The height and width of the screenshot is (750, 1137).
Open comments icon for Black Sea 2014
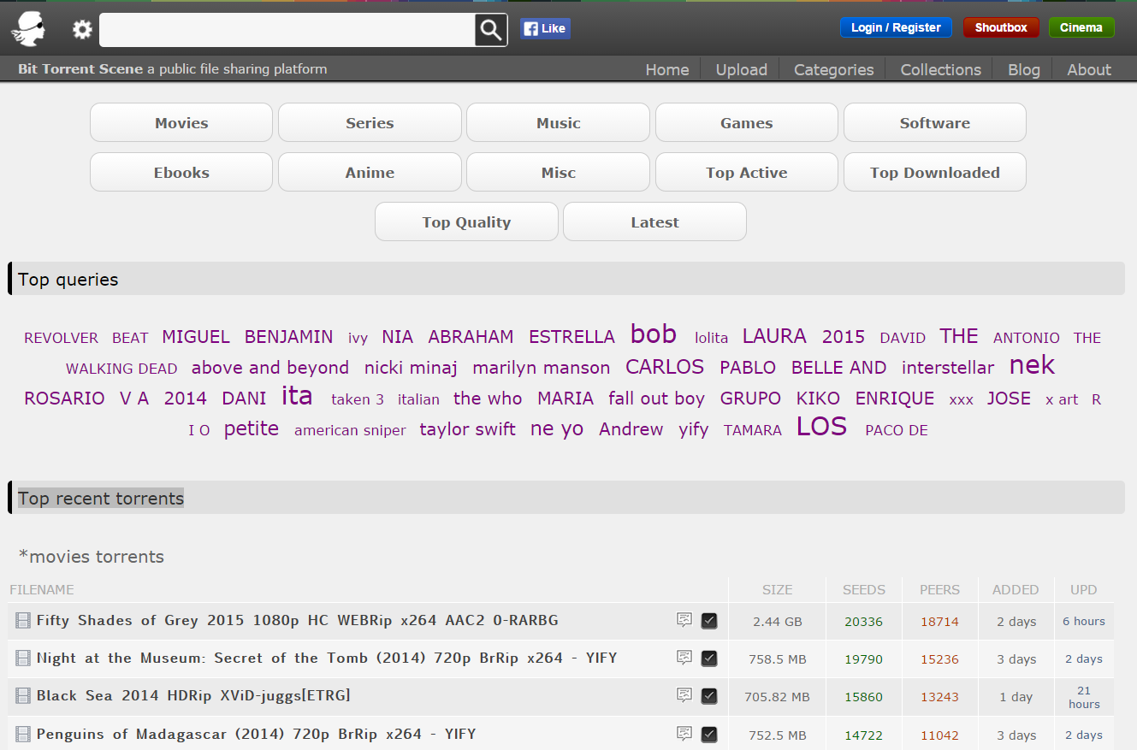pyautogui.click(x=684, y=695)
